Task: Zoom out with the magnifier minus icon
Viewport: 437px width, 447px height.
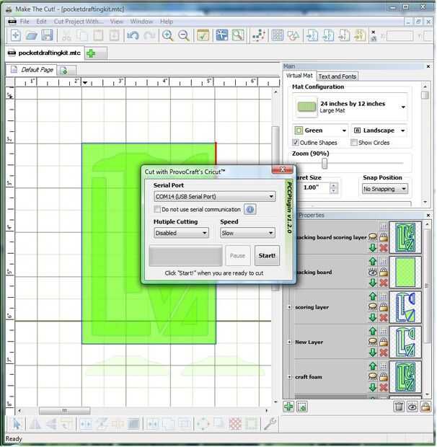Action: pyautogui.click(x=184, y=35)
